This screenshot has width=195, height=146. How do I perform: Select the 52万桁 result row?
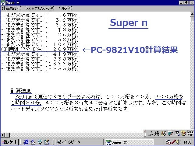pos(40,39)
